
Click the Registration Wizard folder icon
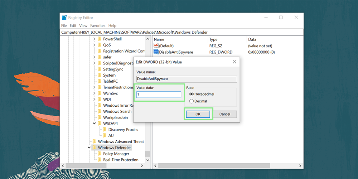point(99,51)
